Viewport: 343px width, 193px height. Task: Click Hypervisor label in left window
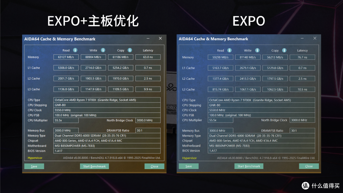pos(35,158)
